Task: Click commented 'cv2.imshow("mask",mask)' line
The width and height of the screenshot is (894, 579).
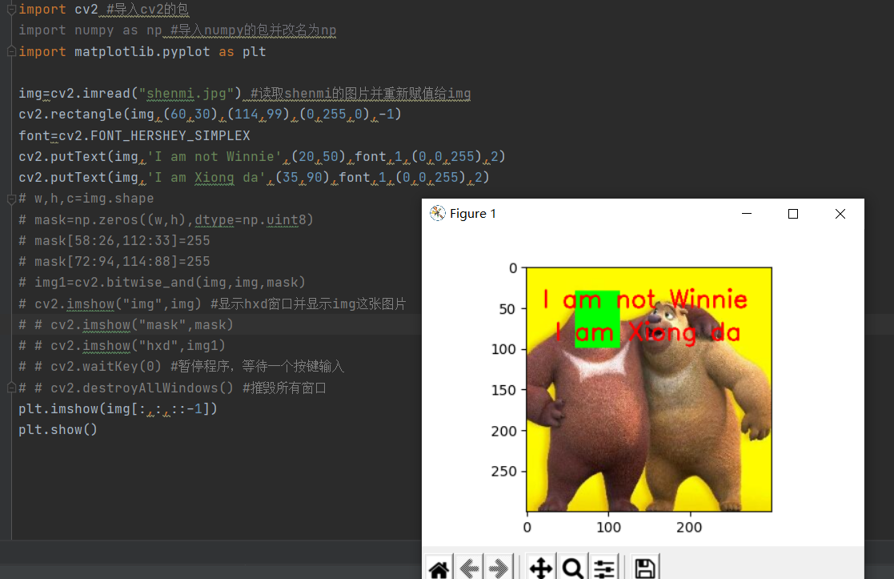Action: coord(126,324)
